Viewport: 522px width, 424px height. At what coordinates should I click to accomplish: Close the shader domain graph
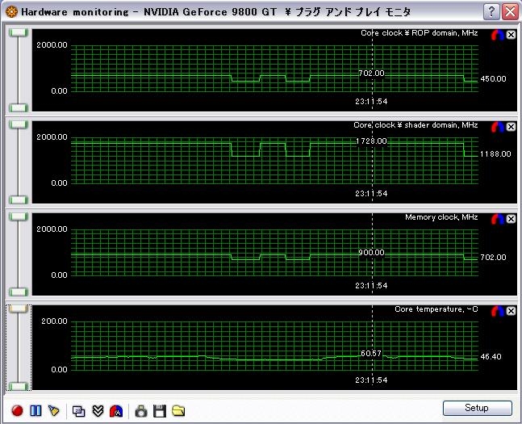pyautogui.click(x=511, y=127)
